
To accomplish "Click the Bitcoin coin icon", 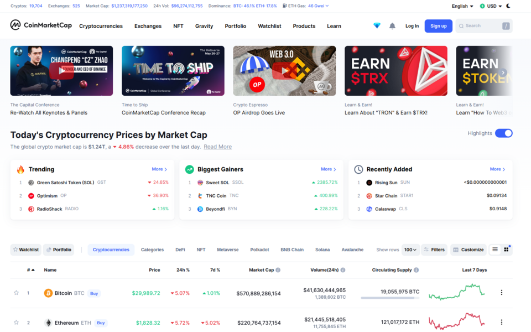I will pyautogui.click(x=48, y=293).
